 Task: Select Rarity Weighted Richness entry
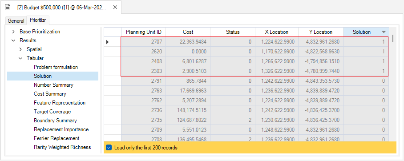coord(62,147)
